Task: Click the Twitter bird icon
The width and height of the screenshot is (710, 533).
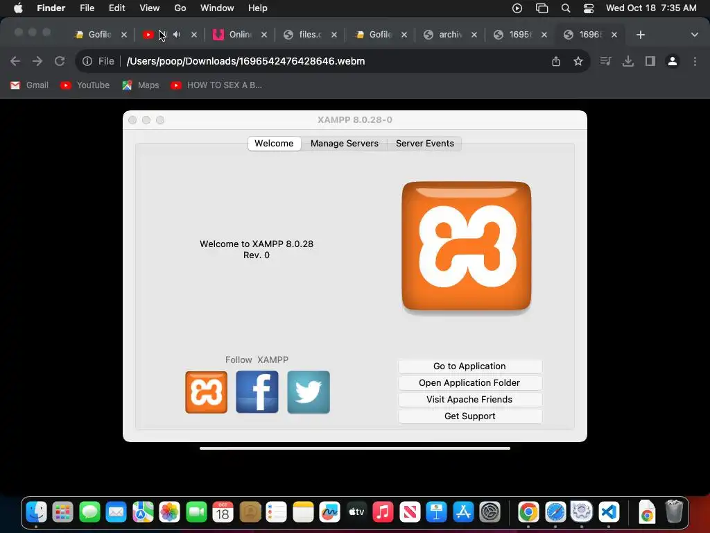Action: click(x=309, y=392)
